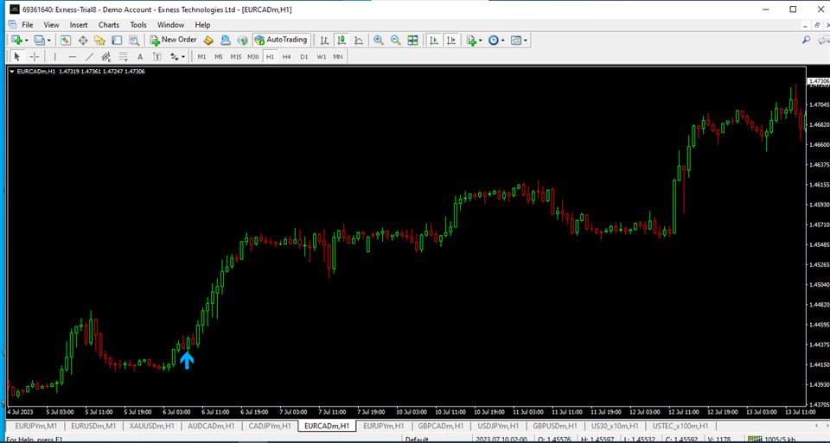Open the Indicators list icon
Viewport: 830px width, 443px height.
click(x=470, y=41)
